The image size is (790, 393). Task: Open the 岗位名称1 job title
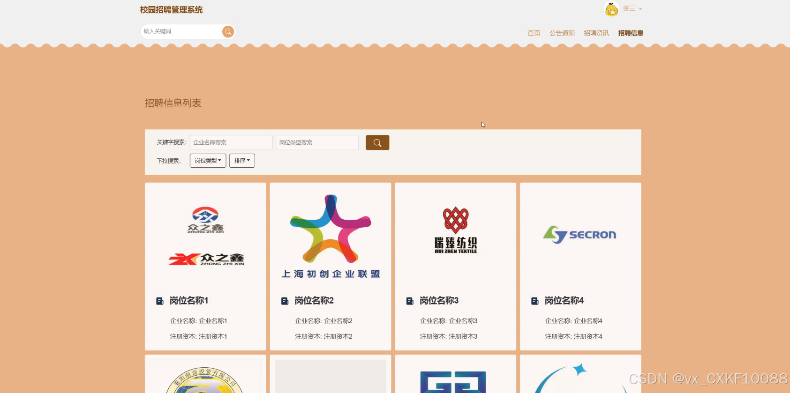coord(189,301)
